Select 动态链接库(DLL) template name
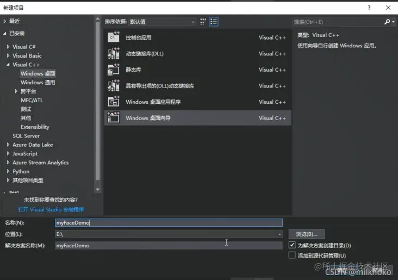This screenshot has height=280, width=398. (145, 54)
